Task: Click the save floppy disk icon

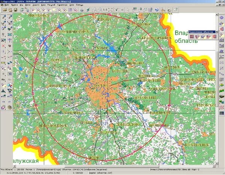Action: (15, 10)
